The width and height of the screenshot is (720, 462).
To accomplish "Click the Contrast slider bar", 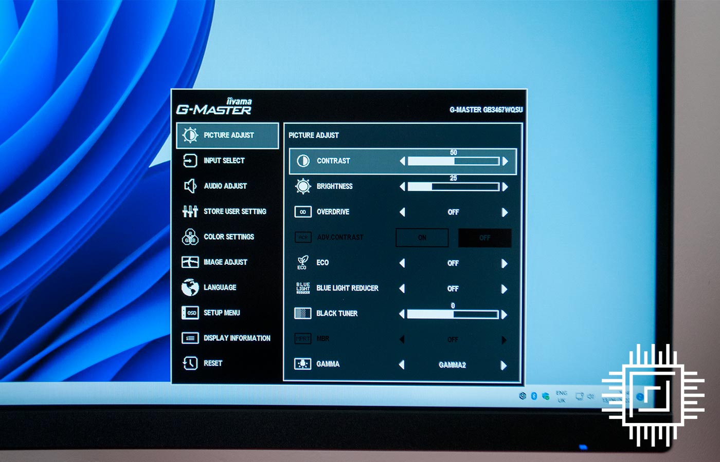I will click(x=454, y=161).
